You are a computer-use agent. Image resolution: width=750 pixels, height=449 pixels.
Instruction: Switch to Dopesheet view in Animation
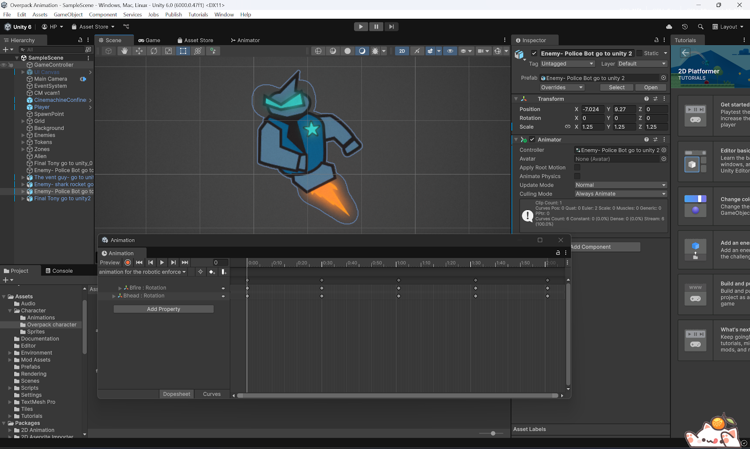click(x=177, y=394)
